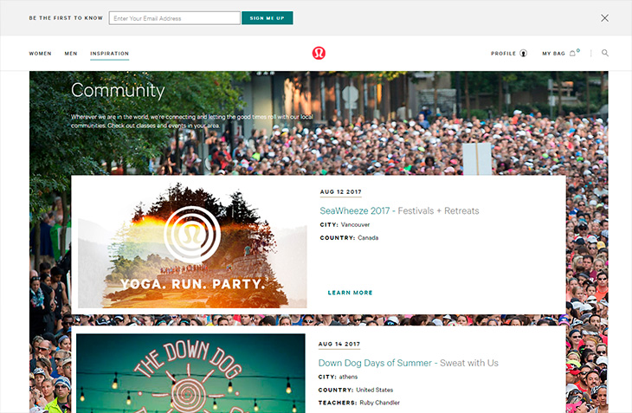This screenshot has height=413, width=632.
Task: Click the My Bag text link
Action: [553, 53]
